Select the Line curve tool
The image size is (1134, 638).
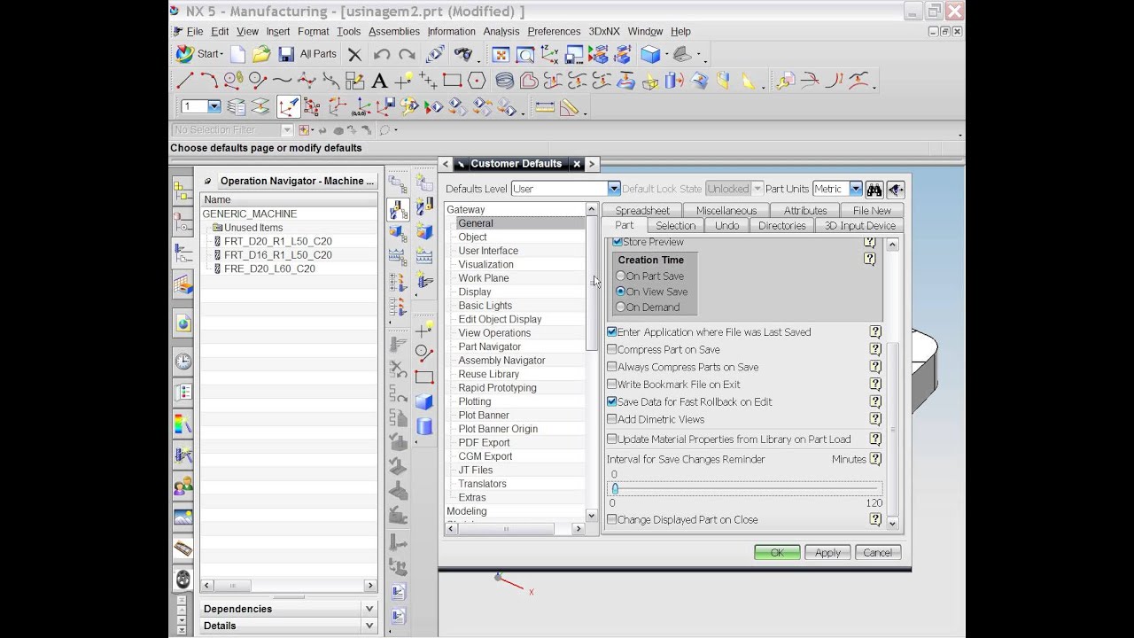click(x=184, y=82)
